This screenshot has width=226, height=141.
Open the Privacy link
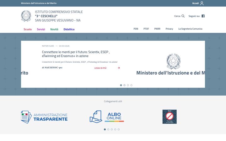coord(169,29)
